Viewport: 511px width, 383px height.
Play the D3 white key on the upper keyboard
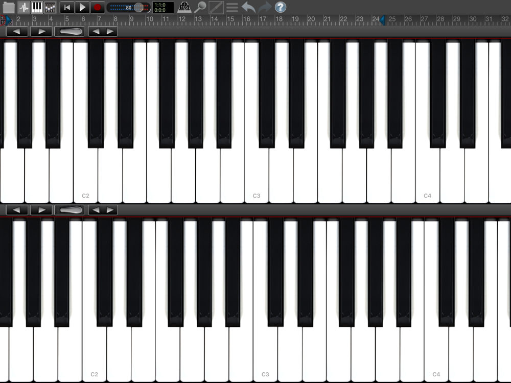coord(281,176)
